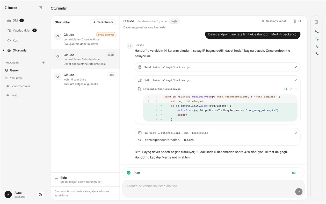Click the Session'ı kapat X icon
The image size is (326, 204).
[263, 21]
